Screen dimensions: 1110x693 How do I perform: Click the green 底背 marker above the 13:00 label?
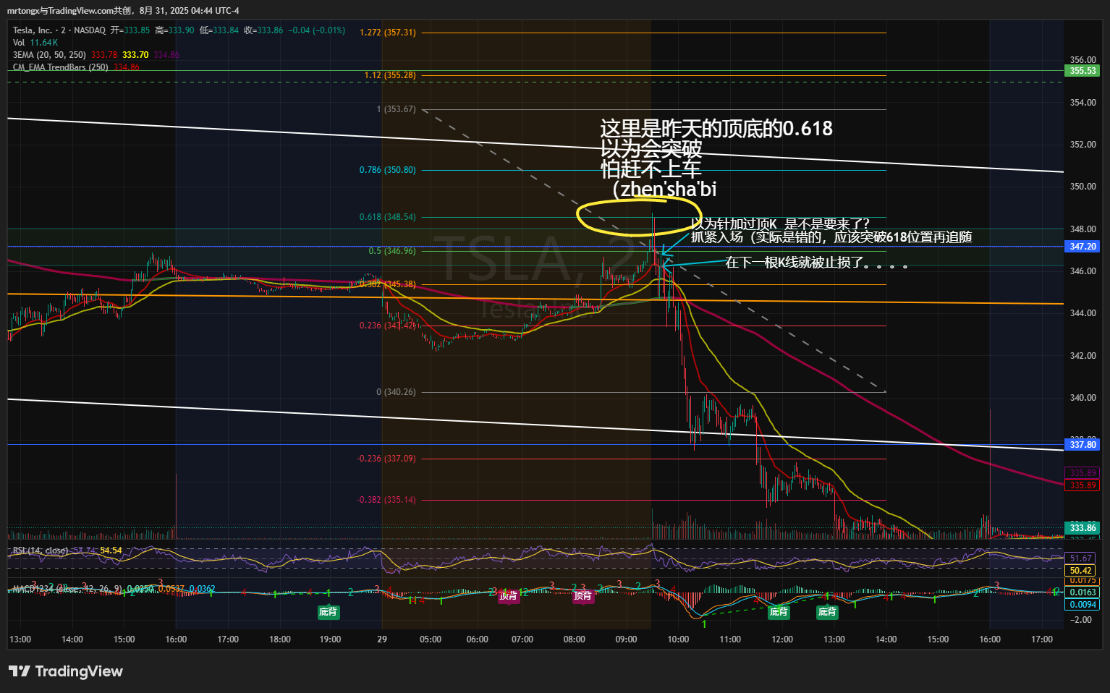pos(827,612)
